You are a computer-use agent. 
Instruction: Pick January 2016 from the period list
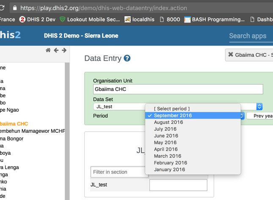[169, 170]
